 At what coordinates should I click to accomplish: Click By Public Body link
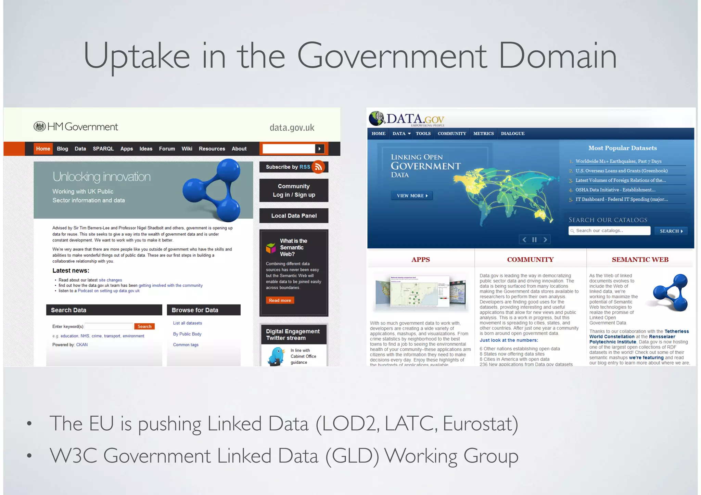187,334
